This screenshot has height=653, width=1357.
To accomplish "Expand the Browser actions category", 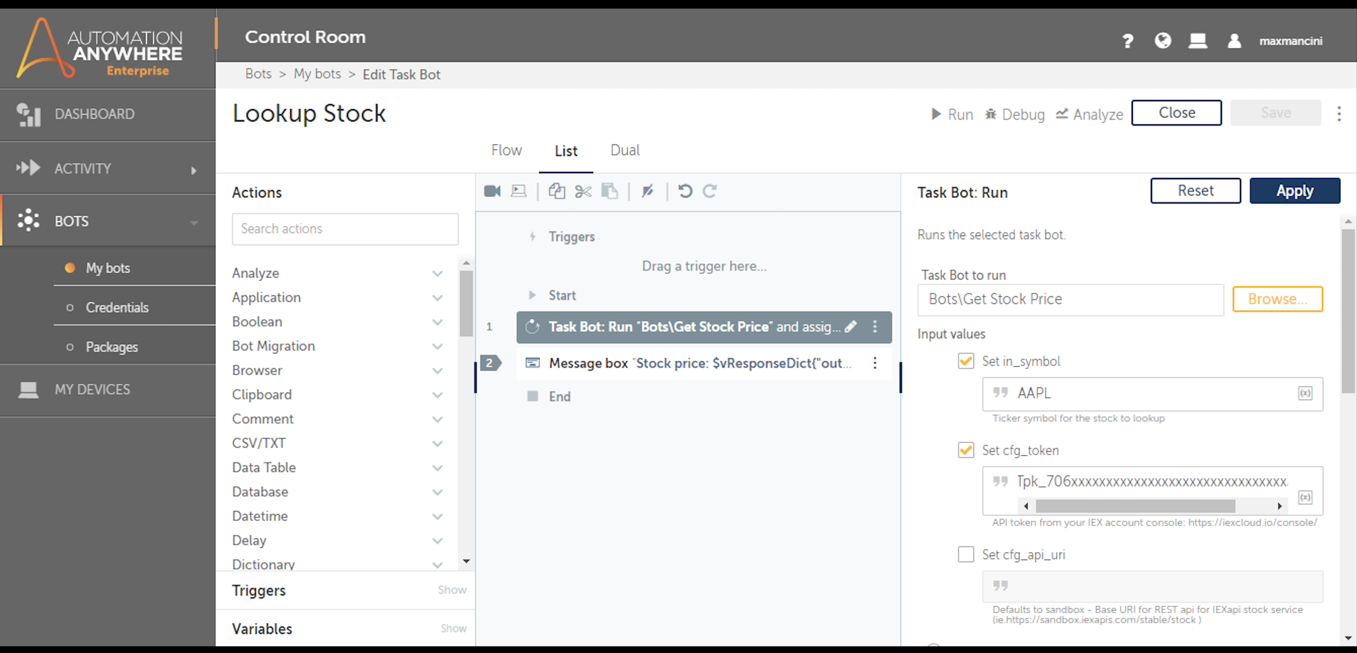I will pyautogui.click(x=437, y=371).
